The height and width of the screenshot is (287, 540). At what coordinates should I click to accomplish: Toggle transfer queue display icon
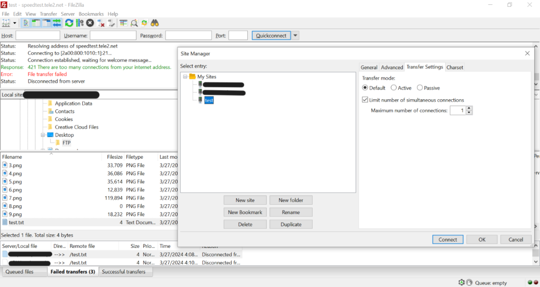tap(57, 23)
